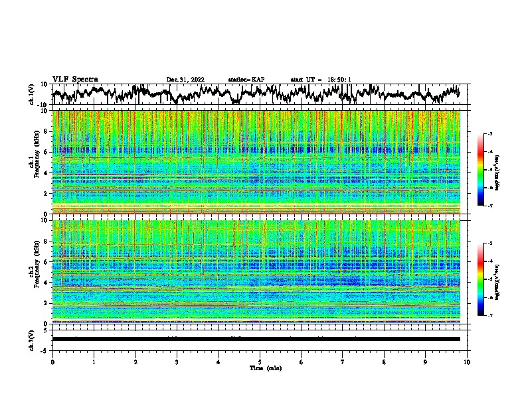Click the upper ch.1 color scale bar
The image size is (526, 406).
click(x=480, y=170)
